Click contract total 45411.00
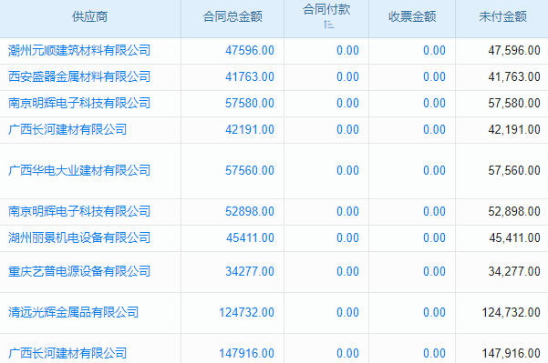The height and width of the screenshot is (363, 548). coord(250,237)
